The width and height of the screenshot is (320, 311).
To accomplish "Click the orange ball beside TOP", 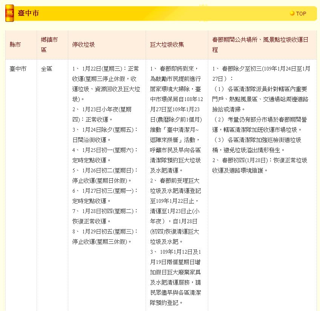I will click(292, 14).
